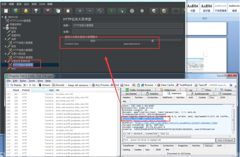Click the Collapse All minus icon
The image size is (240, 157).
point(90,11)
